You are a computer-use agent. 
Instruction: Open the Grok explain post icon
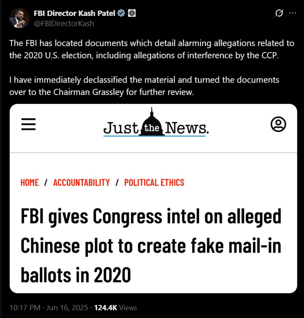[x=279, y=13]
